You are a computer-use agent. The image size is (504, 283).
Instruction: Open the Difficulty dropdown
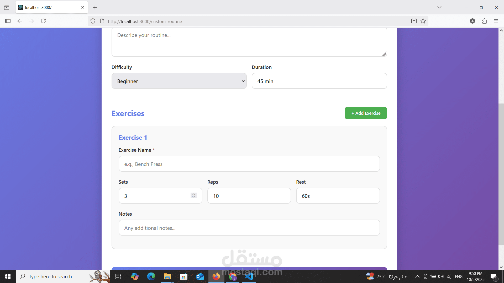coord(179,81)
